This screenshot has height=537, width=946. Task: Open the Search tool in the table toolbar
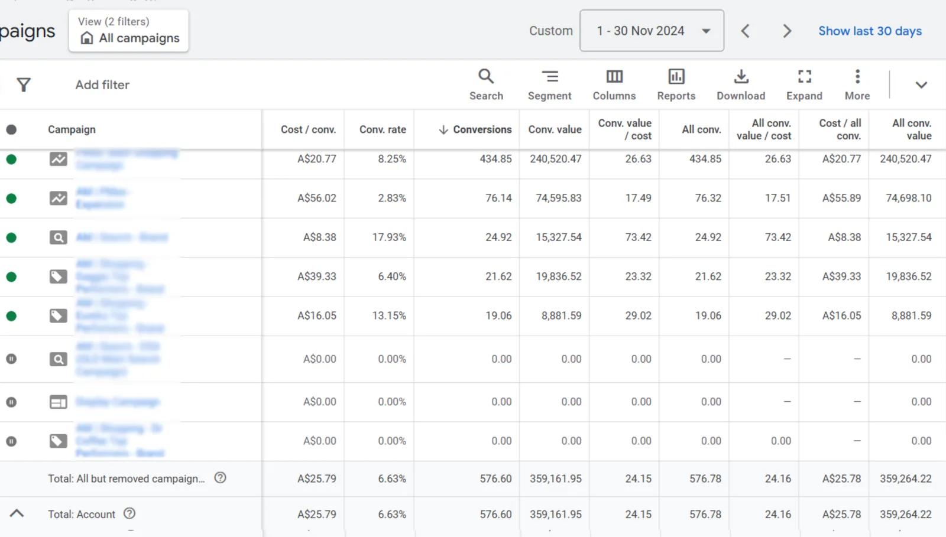pos(486,84)
